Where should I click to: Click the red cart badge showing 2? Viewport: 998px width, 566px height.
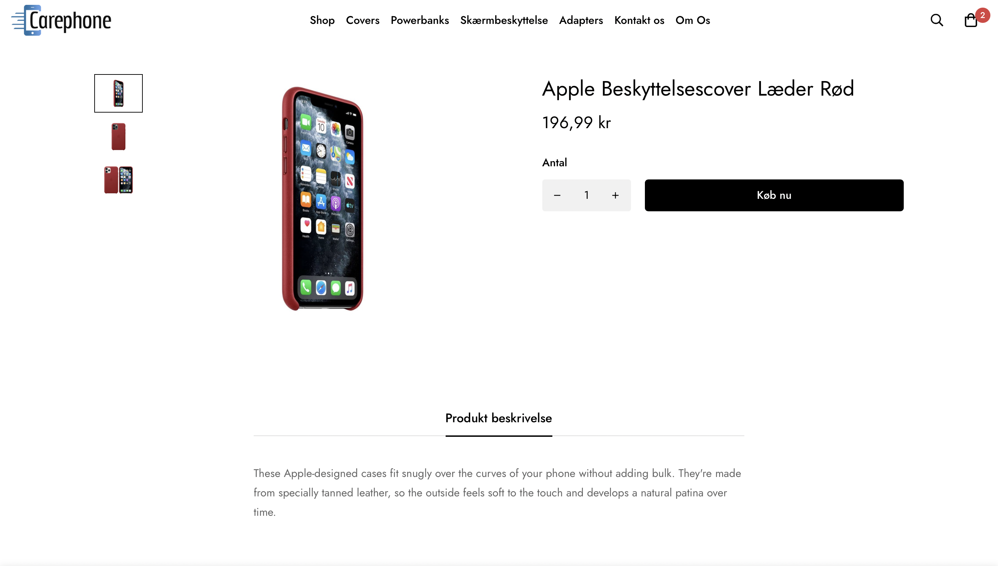[982, 15]
